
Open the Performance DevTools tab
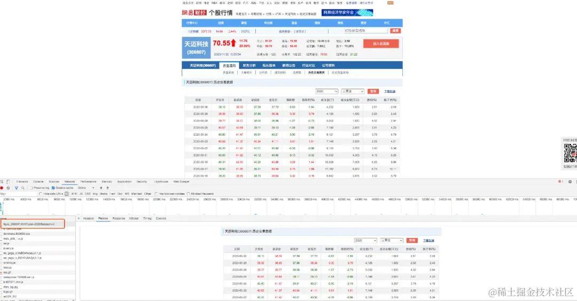[88, 181]
